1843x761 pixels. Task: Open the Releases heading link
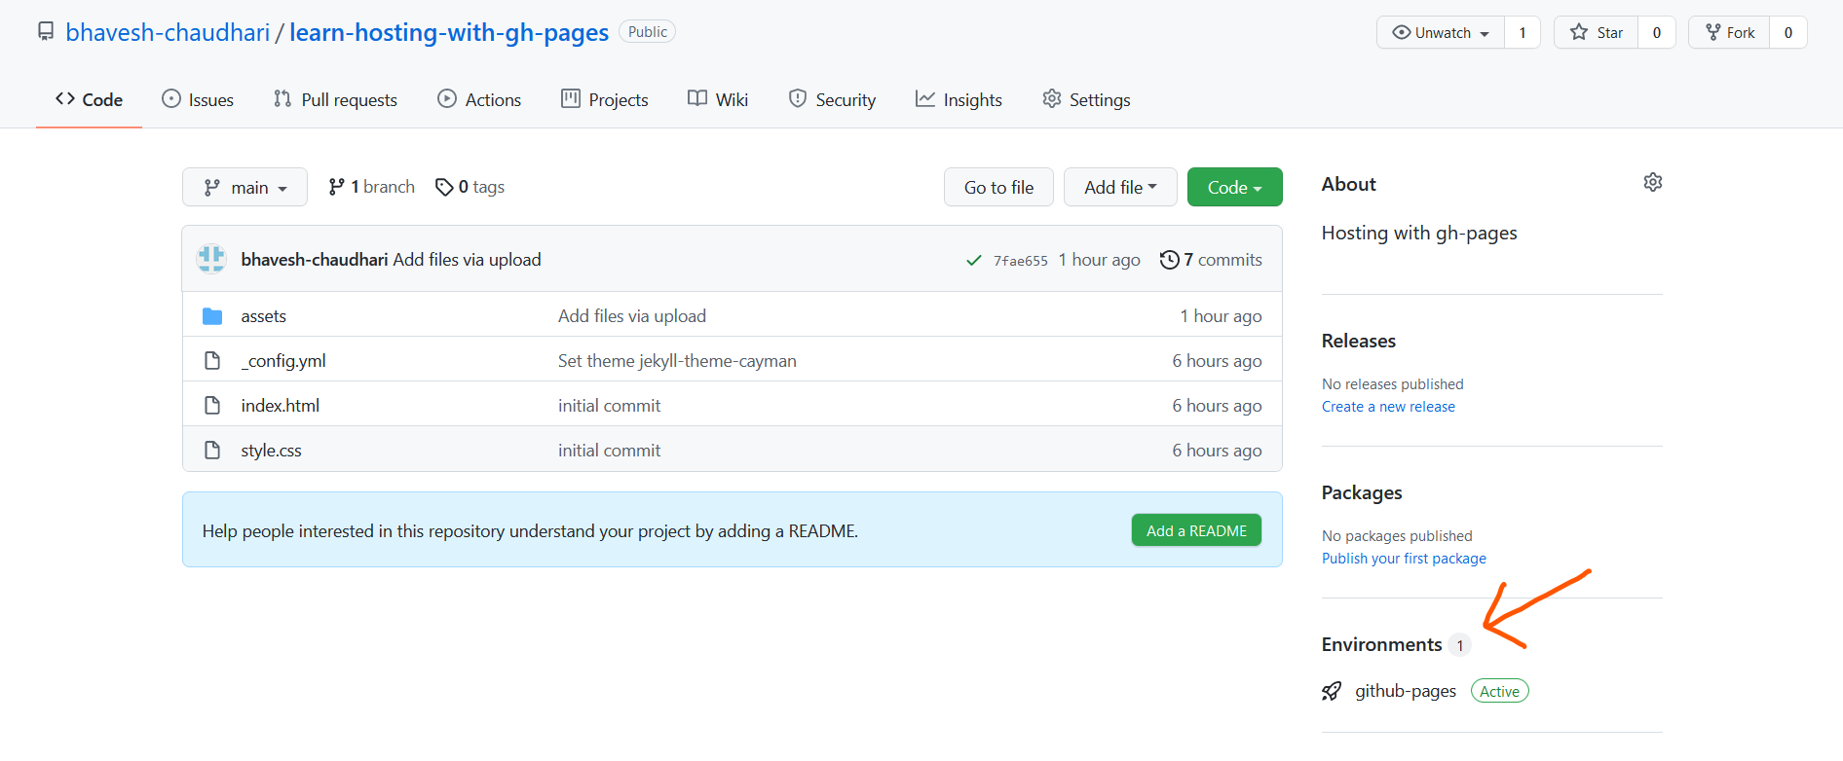point(1358,341)
